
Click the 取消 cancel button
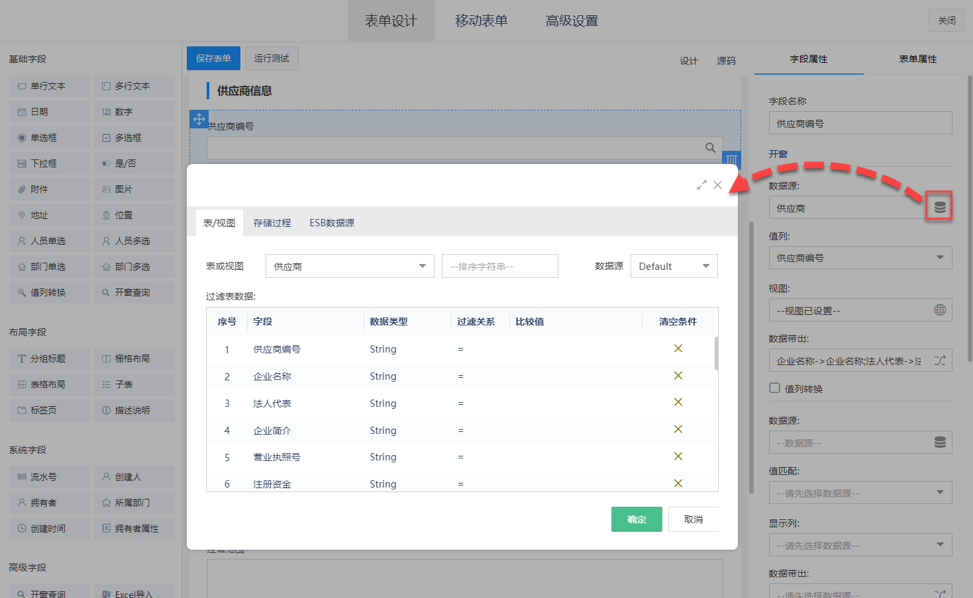point(693,519)
